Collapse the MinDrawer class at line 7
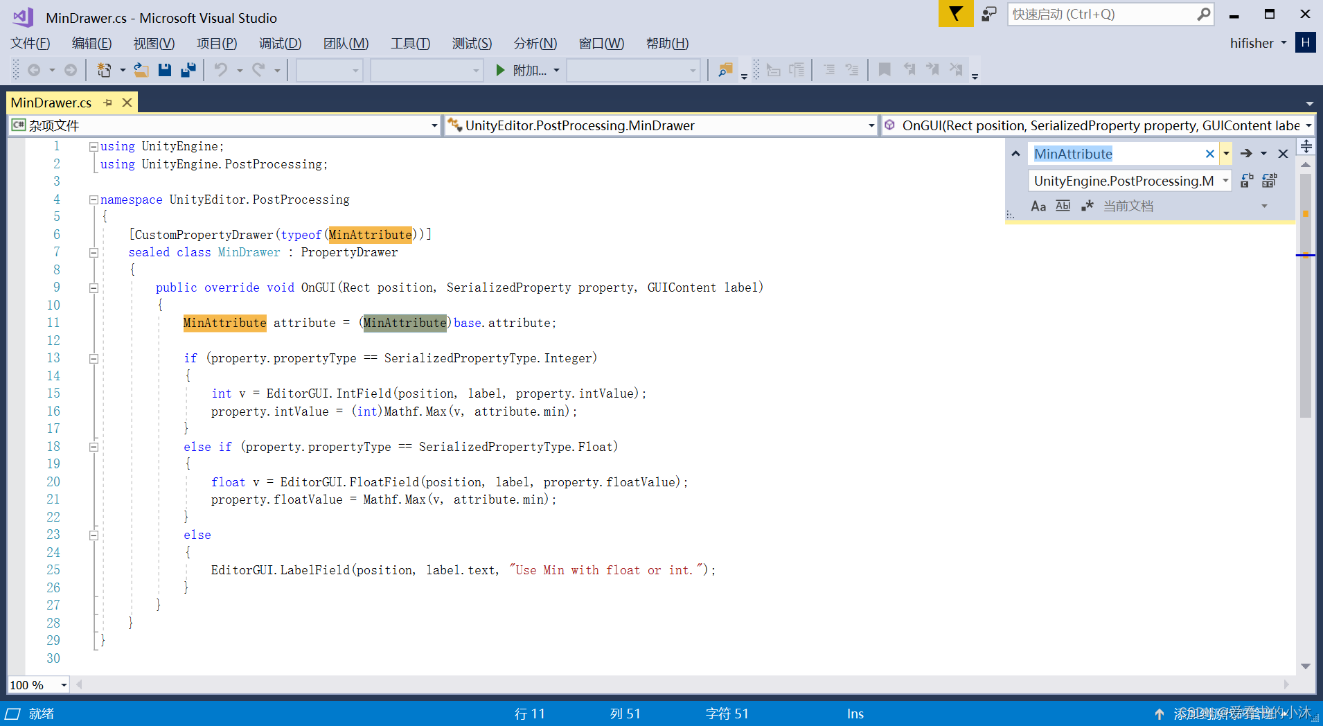 click(x=94, y=253)
